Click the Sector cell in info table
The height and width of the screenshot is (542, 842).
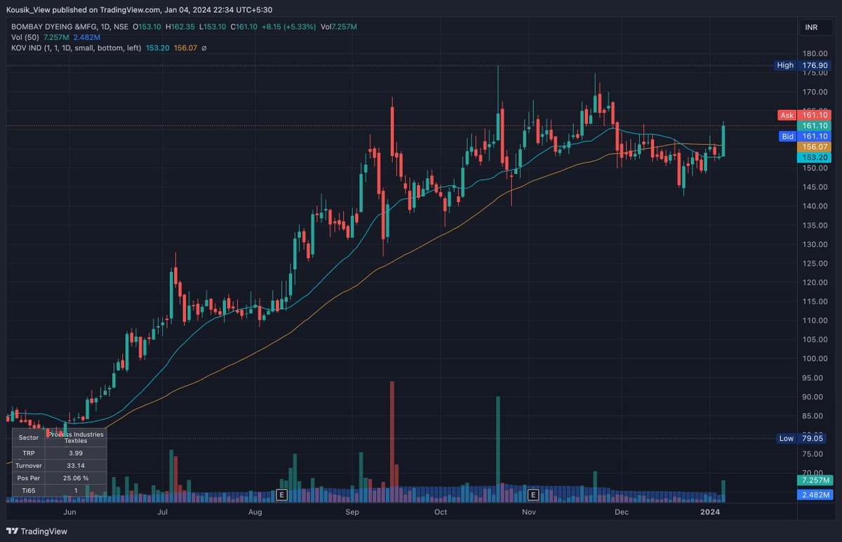point(29,437)
